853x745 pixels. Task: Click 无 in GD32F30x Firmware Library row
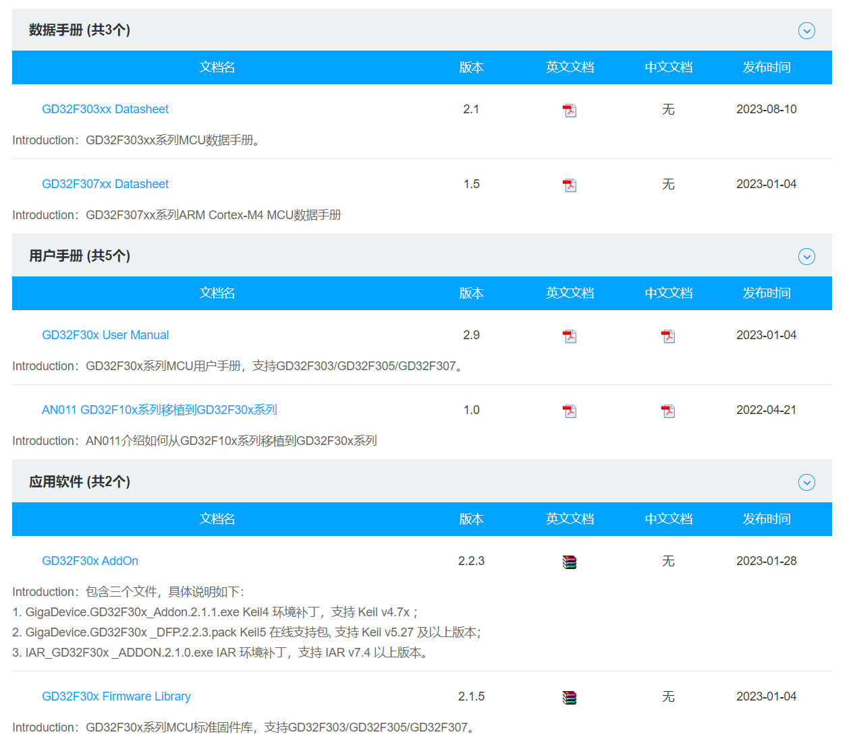(668, 696)
